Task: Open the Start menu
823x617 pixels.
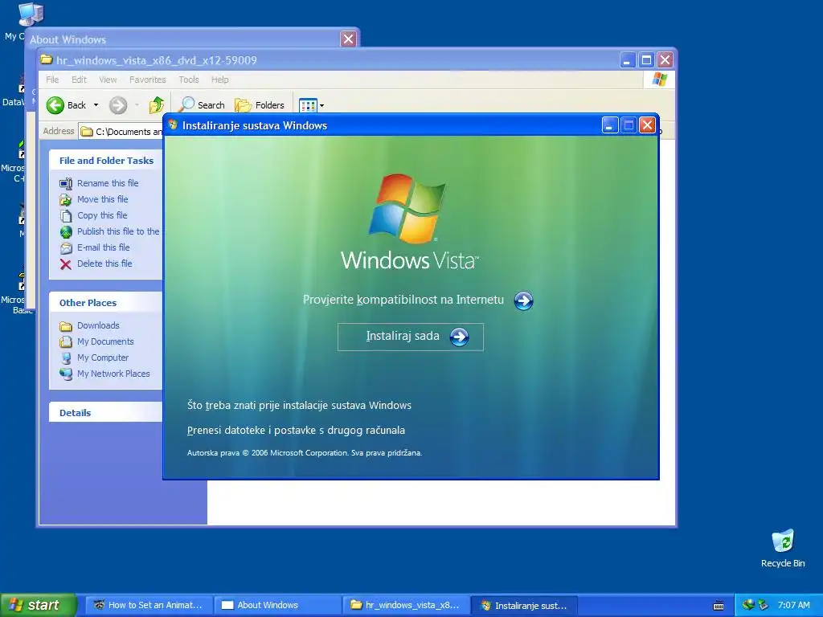Action: click(38, 605)
